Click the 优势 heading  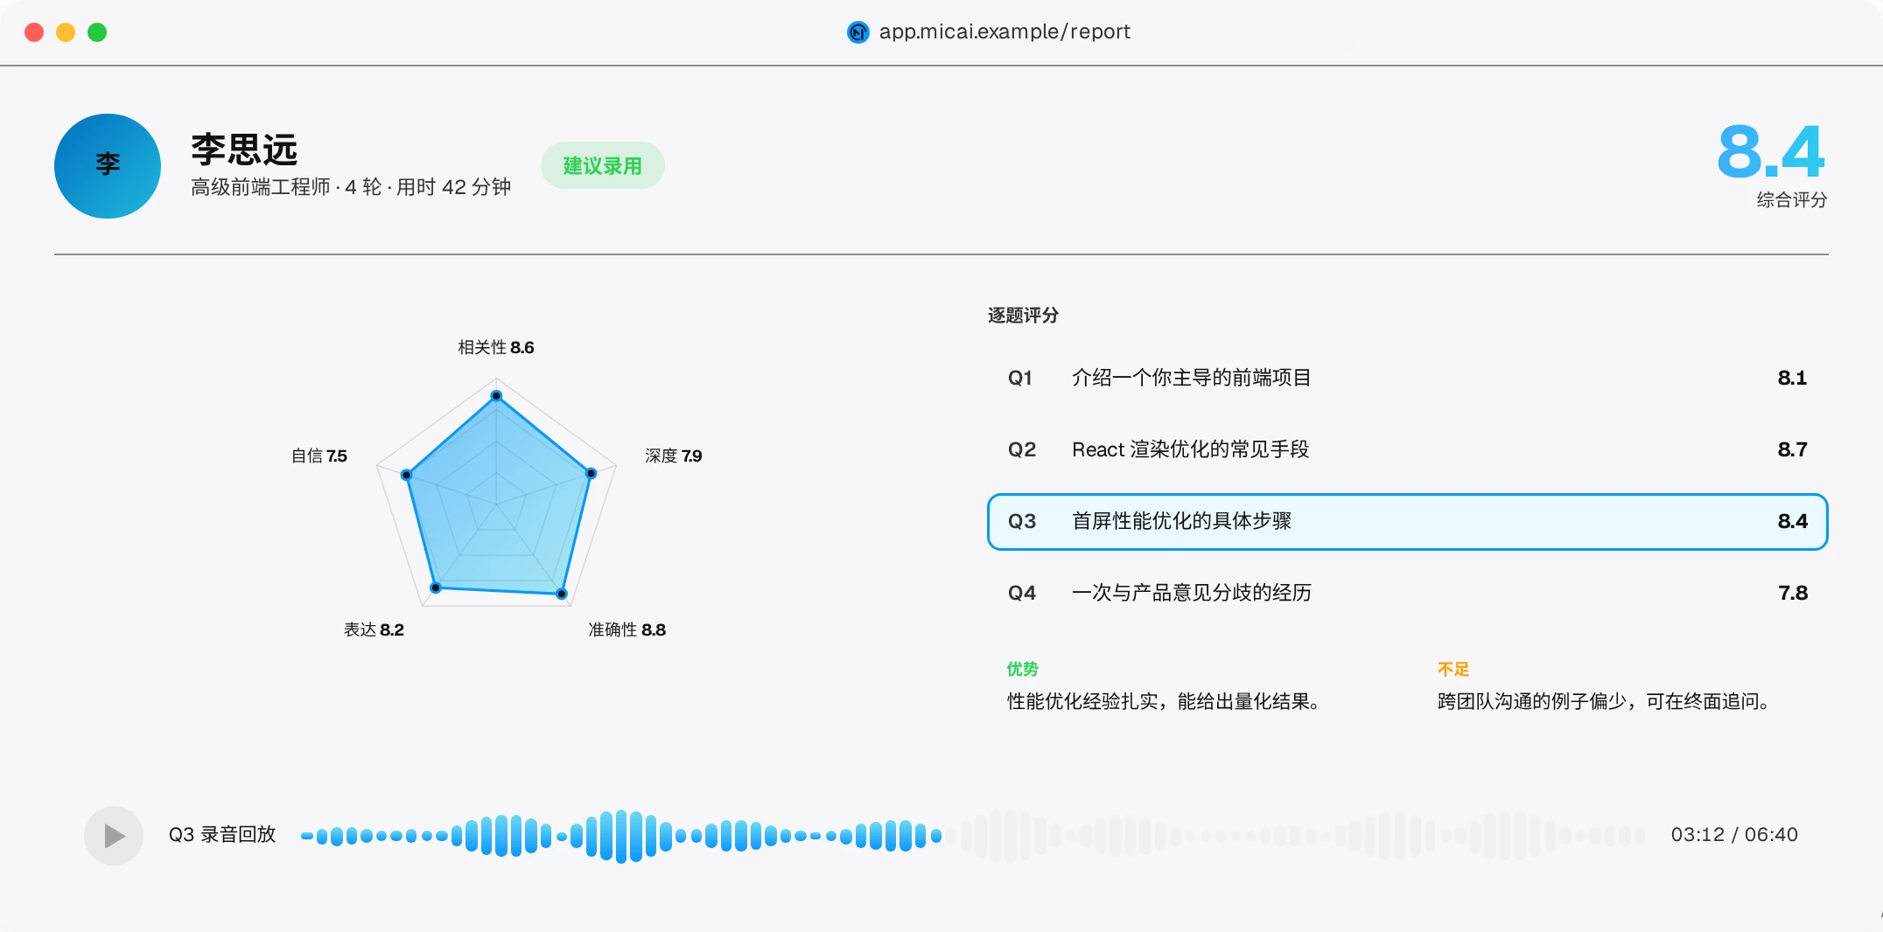pyautogui.click(x=1022, y=669)
